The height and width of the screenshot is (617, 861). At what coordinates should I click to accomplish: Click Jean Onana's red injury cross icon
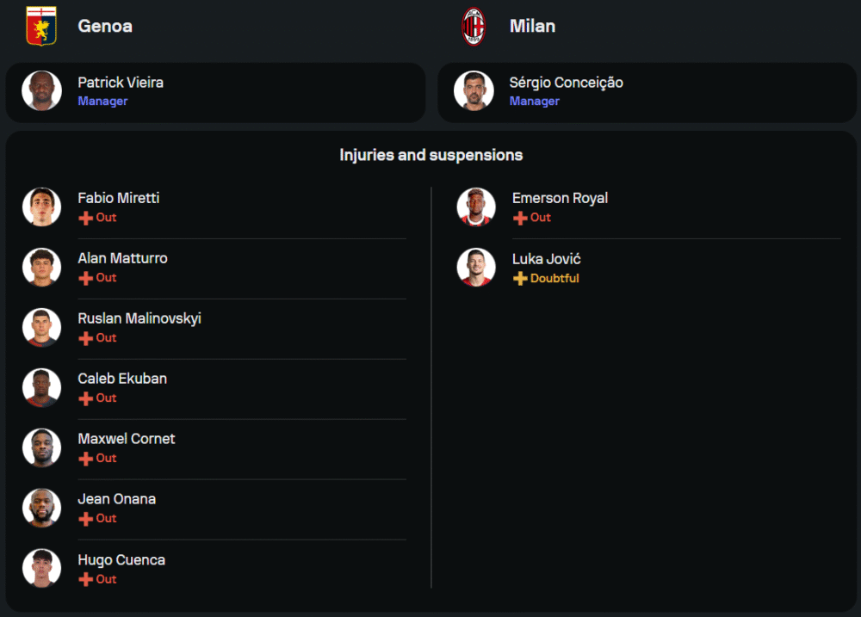[85, 519]
